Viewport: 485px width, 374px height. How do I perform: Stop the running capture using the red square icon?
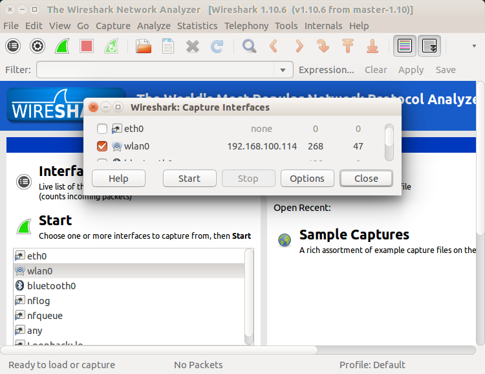coord(87,46)
